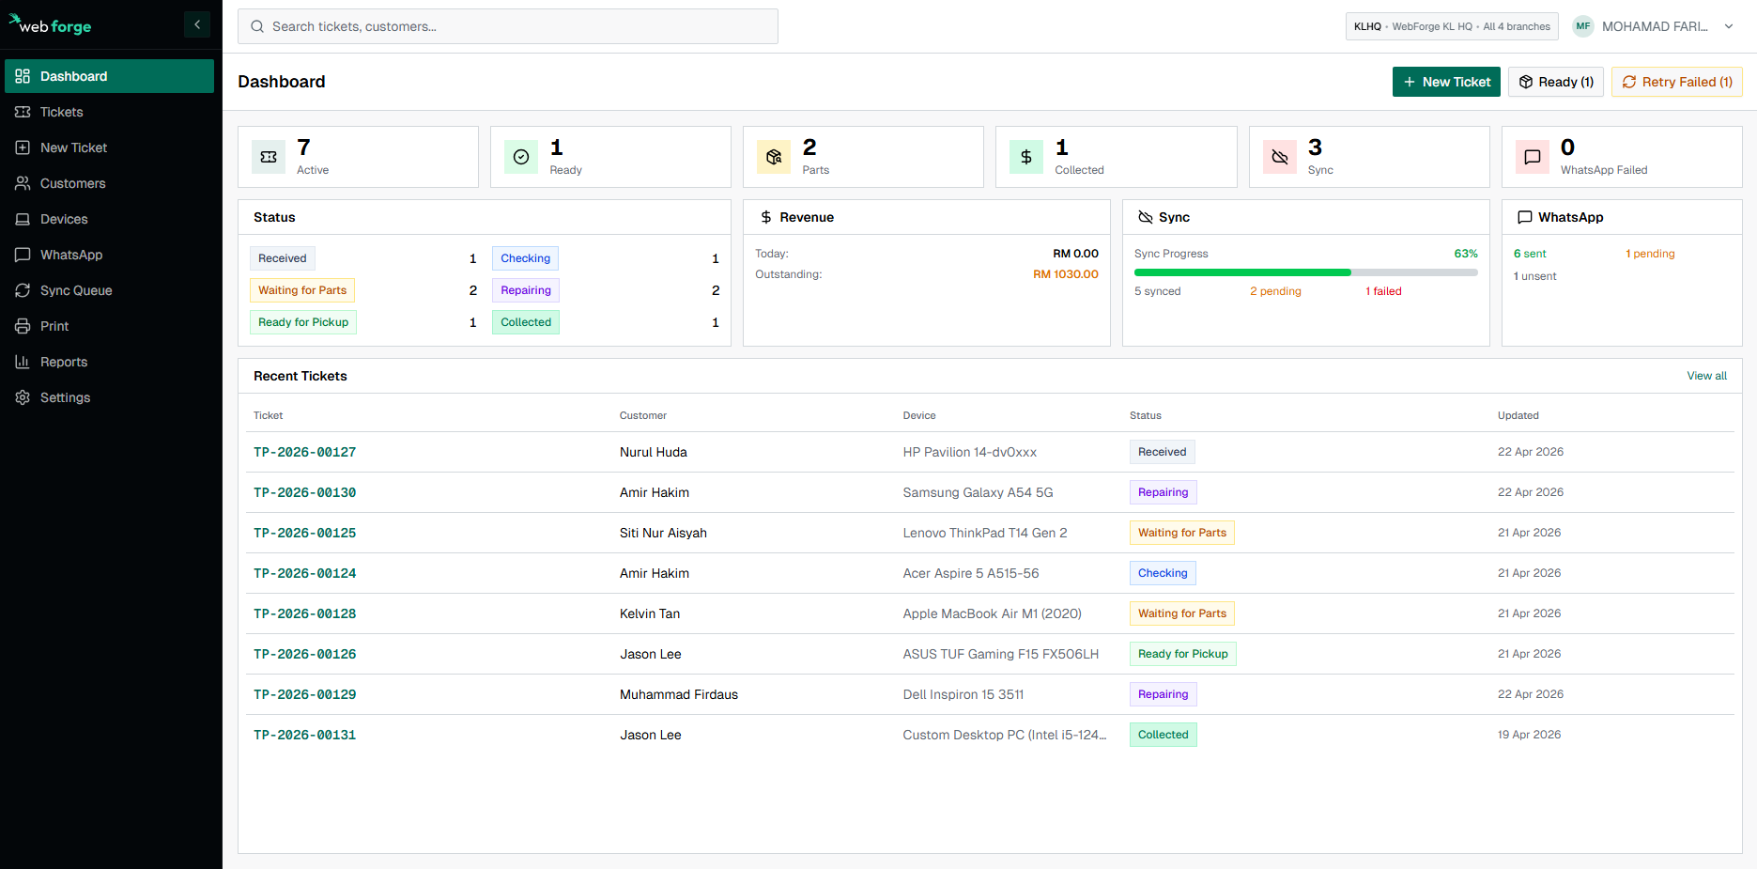1757x869 pixels.
Task: Click the Sync card cloud-off icon
Action: [x=1280, y=157]
